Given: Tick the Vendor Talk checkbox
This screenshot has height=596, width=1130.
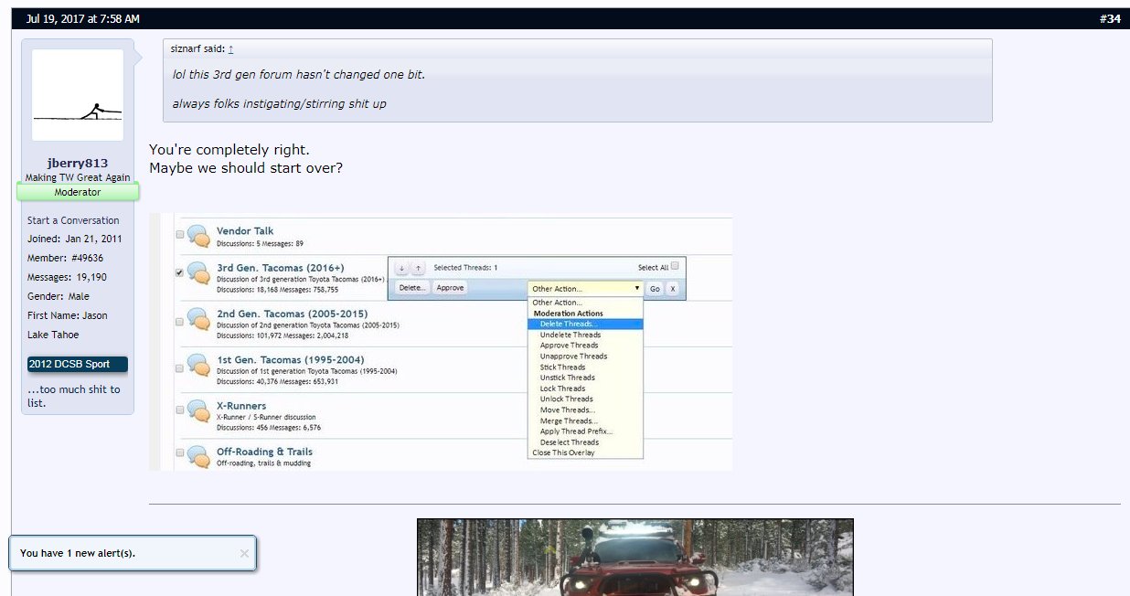Looking at the screenshot, I should pos(179,235).
